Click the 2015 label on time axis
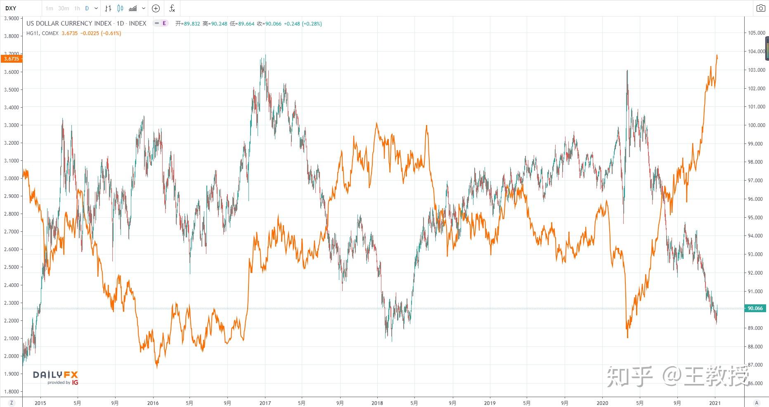The image size is (769, 407). 40,403
